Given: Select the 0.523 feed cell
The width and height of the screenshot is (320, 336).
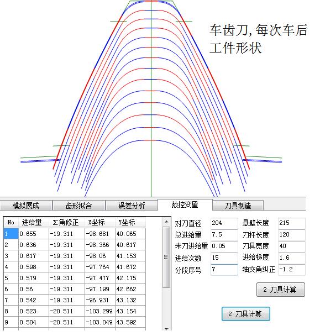Looking at the screenshot, I should [x=34, y=311].
